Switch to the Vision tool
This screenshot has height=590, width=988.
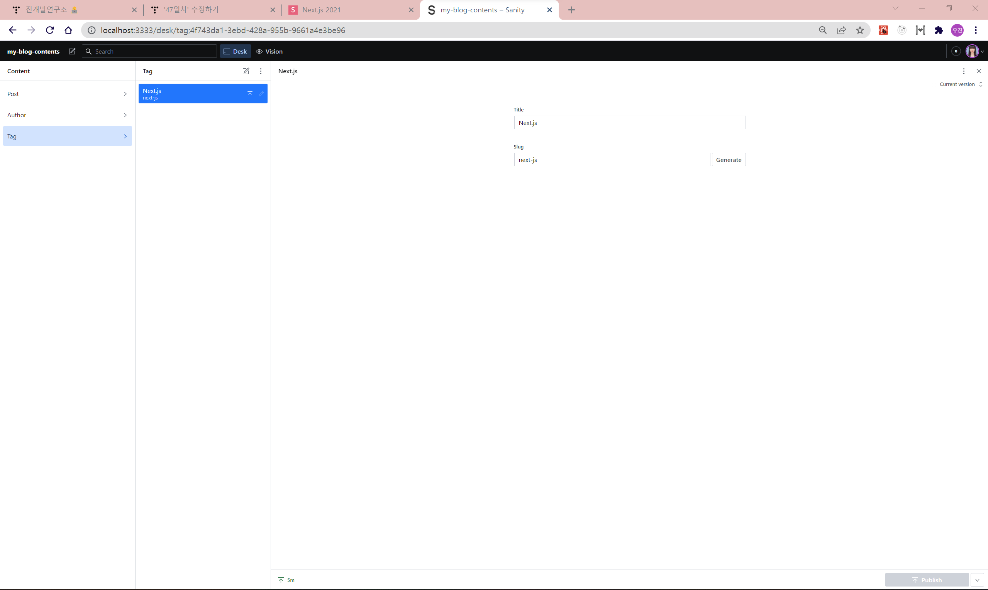point(269,51)
